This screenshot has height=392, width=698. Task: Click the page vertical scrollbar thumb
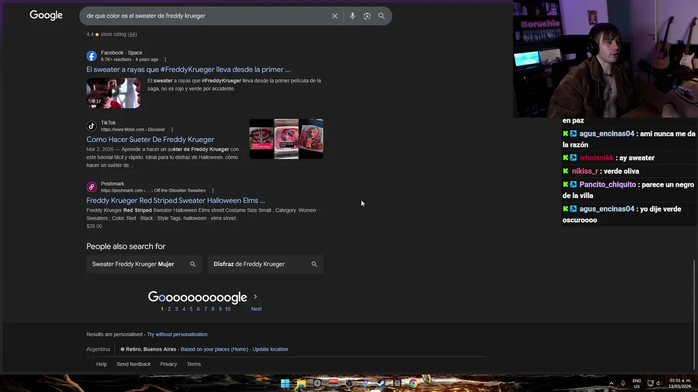695,315
